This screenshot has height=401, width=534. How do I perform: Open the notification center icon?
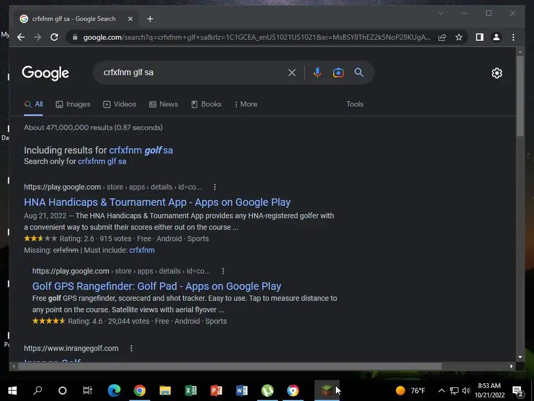[x=518, y=391]
